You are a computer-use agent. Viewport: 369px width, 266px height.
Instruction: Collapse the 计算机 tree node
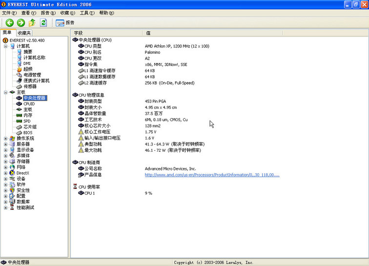pyautogui.click(x=5, y=46)
